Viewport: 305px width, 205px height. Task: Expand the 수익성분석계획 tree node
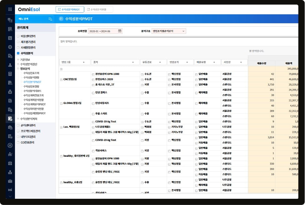(x=18, y=119)
